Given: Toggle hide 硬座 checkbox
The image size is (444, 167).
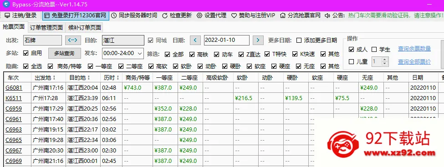Looking at the screenshot, I should (274, 66).
